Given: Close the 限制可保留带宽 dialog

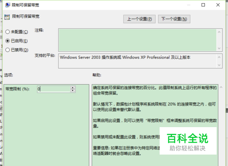Looking at the screenshot, I should (x=218, y=5).
